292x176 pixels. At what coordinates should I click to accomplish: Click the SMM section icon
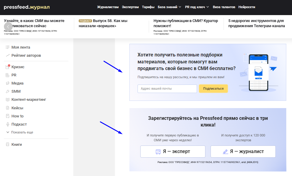[x=8, y=91]
